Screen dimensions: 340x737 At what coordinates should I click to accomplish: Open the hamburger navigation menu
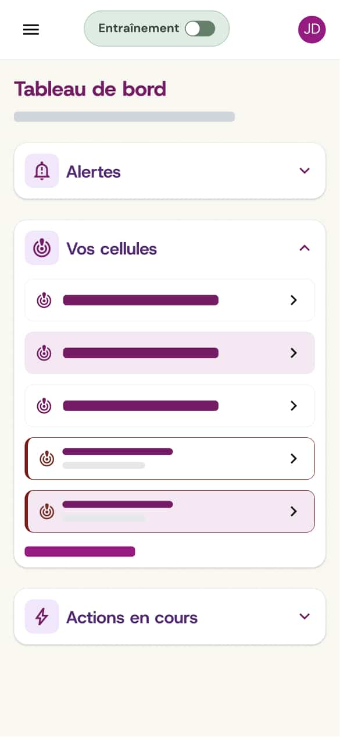[31, 29]
